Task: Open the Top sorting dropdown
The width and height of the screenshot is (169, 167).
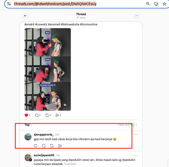Action: pyautogui.click(x=29, y=125)
